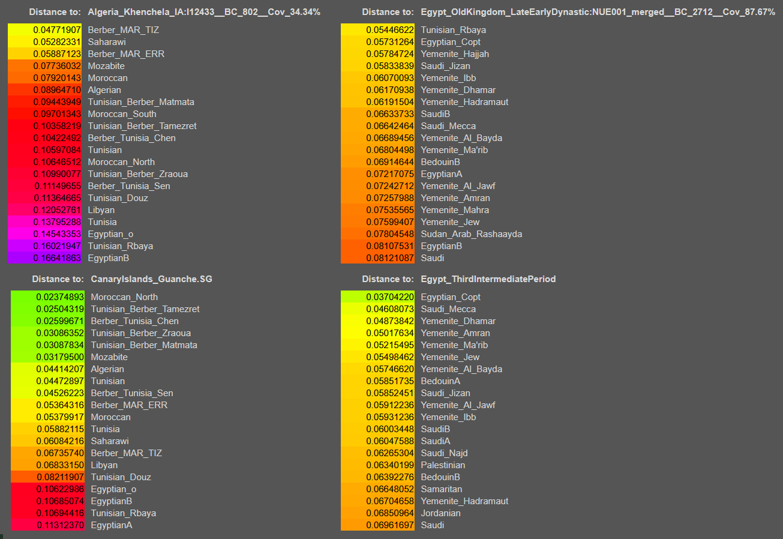Pick the distance cell 0.02599671
The image size is (783, 539).
(x=48, y=321)
